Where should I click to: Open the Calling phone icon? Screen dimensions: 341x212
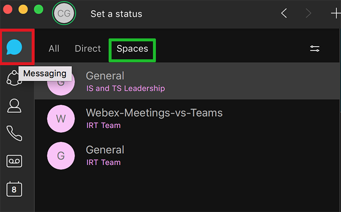[x=14, y=133]
